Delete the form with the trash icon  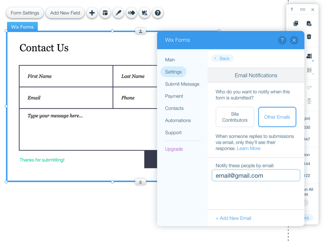tap(309, 37)
